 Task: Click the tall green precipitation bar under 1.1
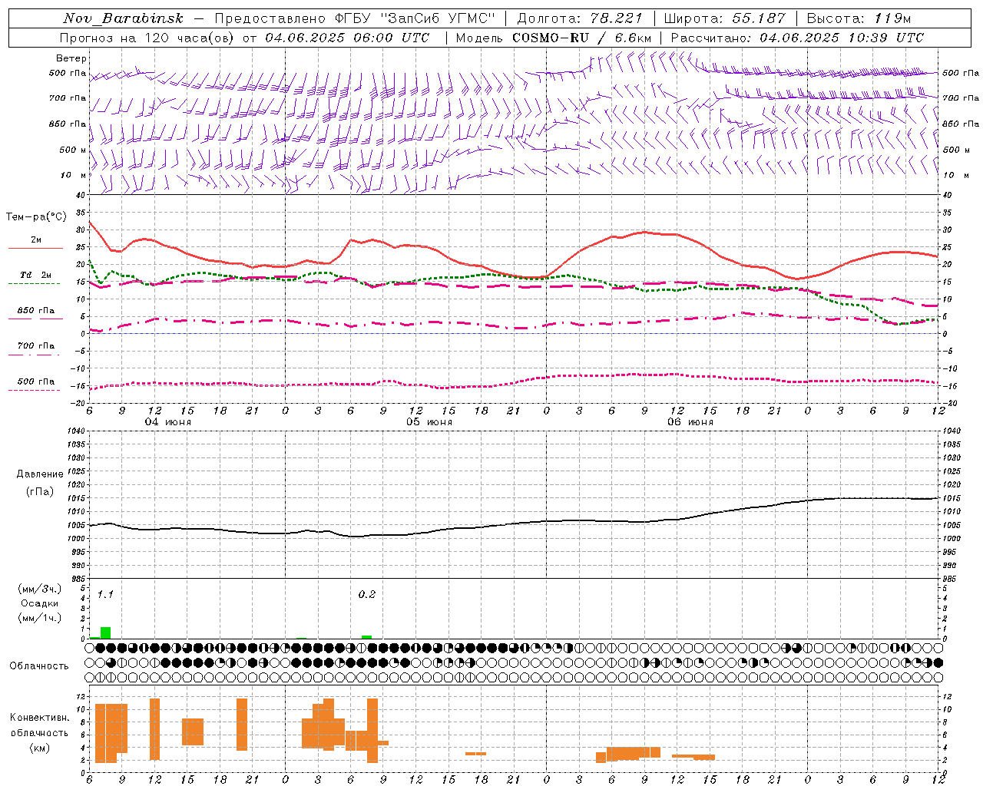click(x=106, y=632)
